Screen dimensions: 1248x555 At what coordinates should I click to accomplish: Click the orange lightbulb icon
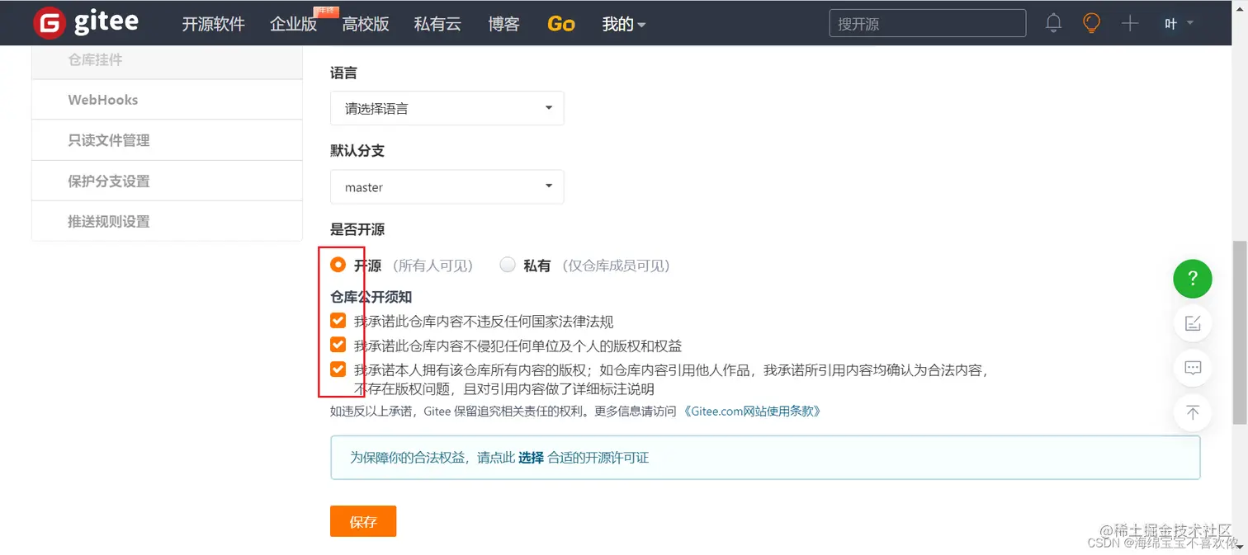pos(1091,23)
